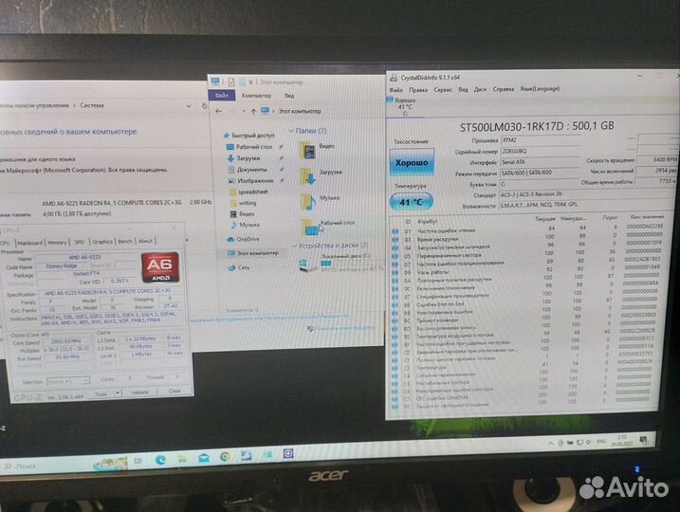The width and height of the screenshot is (680, 512).
Task: Click Этот компьютер in the Explorer address bar
Action: coord(300,112)
